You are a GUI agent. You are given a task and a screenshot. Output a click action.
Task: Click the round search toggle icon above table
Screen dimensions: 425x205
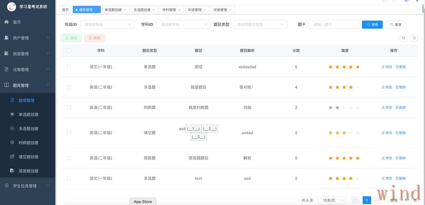[404, 38]
